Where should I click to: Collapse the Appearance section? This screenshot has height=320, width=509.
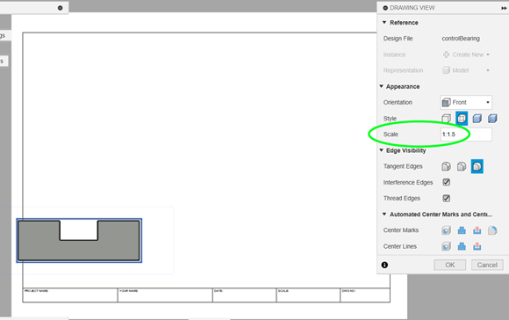tap(382, 86)
